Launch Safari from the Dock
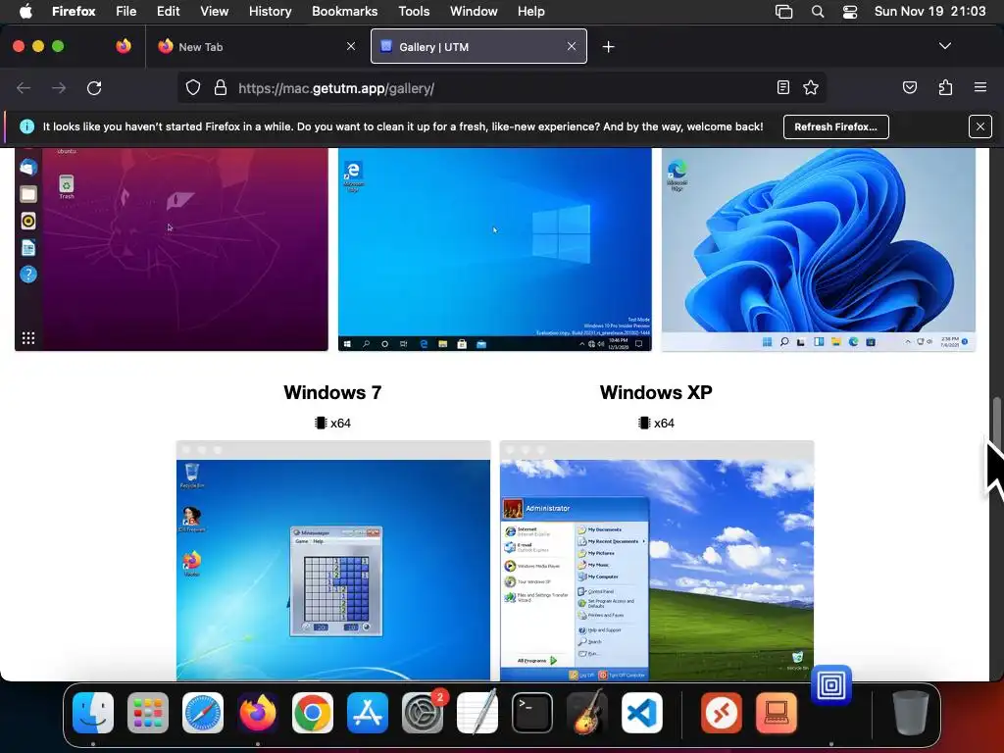1004x753 pixels. [203, 713]
